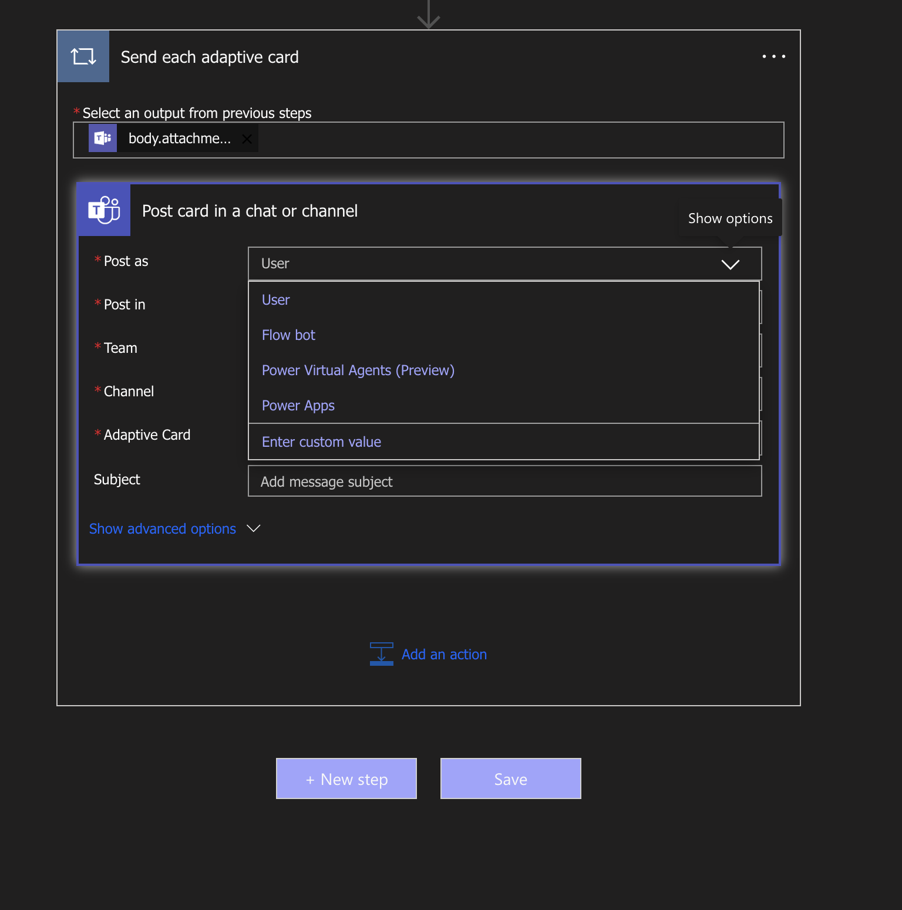The height and width of the screenshot is (910, 902).
Task: Pick Enter custom value option
Action: tap(504, 442)
